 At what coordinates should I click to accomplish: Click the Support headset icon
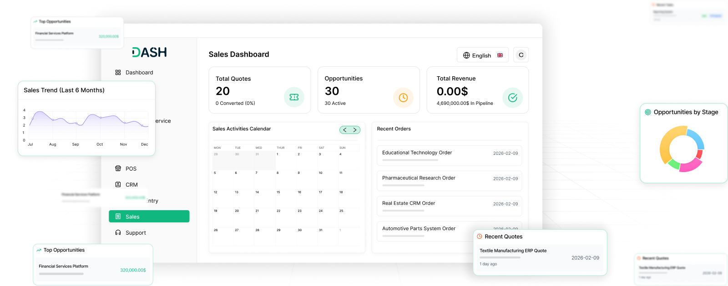point(118,232)
